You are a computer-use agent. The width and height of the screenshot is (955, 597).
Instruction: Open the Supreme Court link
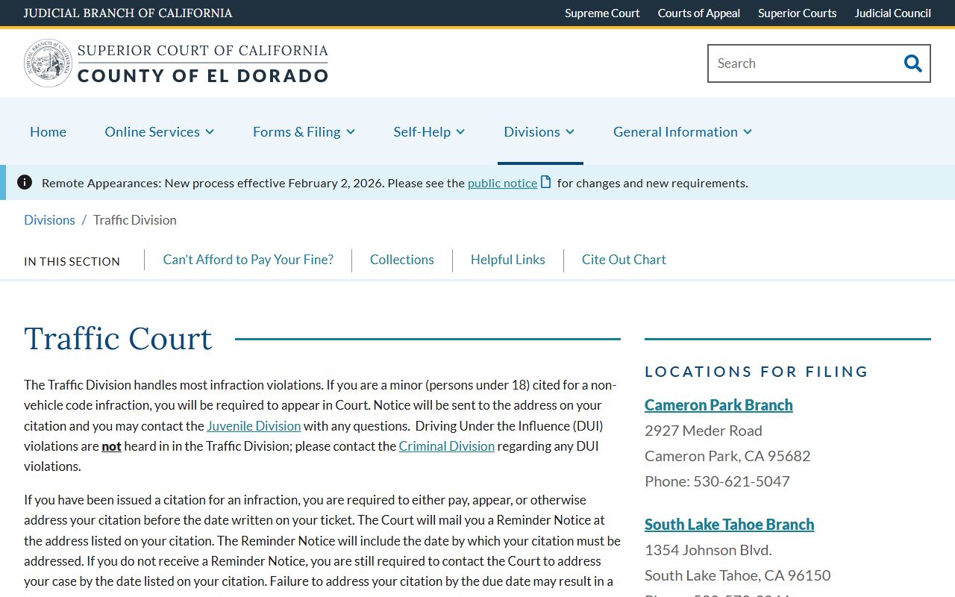(x=602, y=13)
